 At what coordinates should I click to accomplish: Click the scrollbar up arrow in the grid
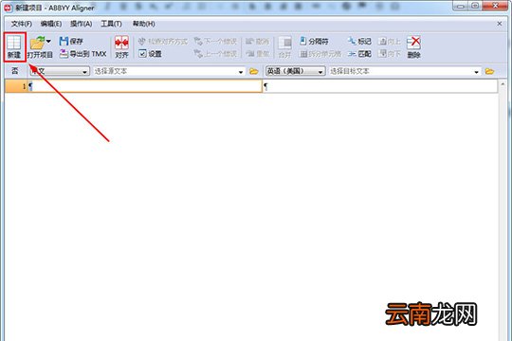(x=503, y=84)
